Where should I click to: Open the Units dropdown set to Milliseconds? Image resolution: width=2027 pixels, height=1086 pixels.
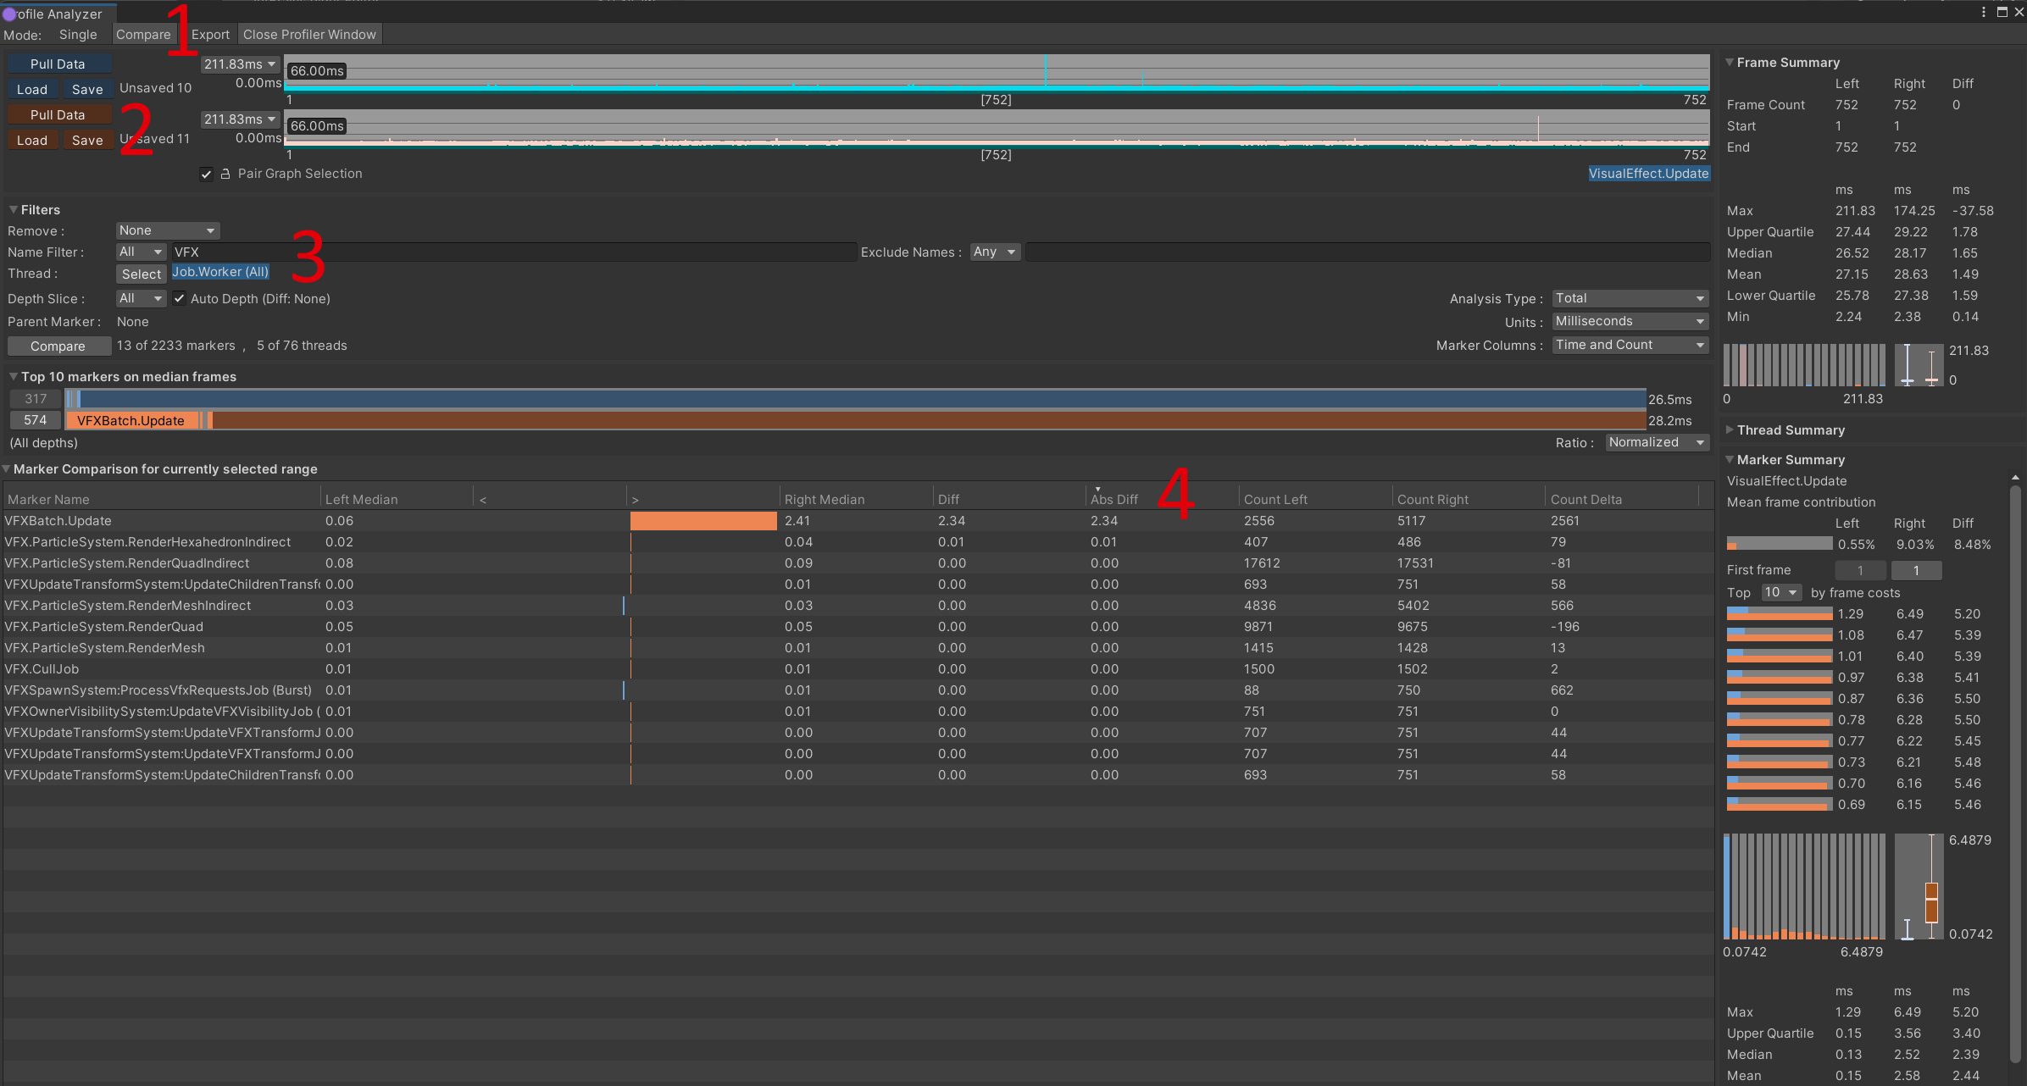click(x=1630, y=321)
